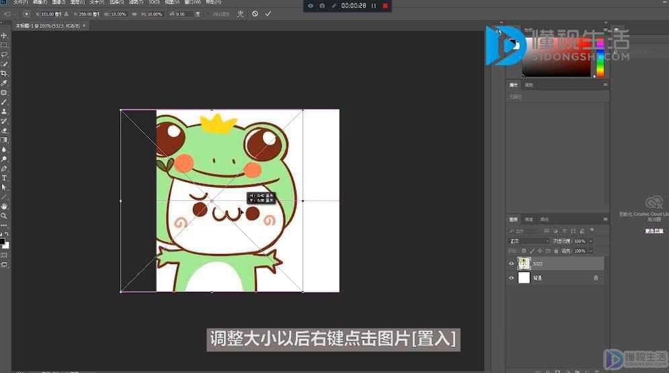669x373 pixels.
Task: Hide the placed frog image layer
Action: click(x=511, y=263)
